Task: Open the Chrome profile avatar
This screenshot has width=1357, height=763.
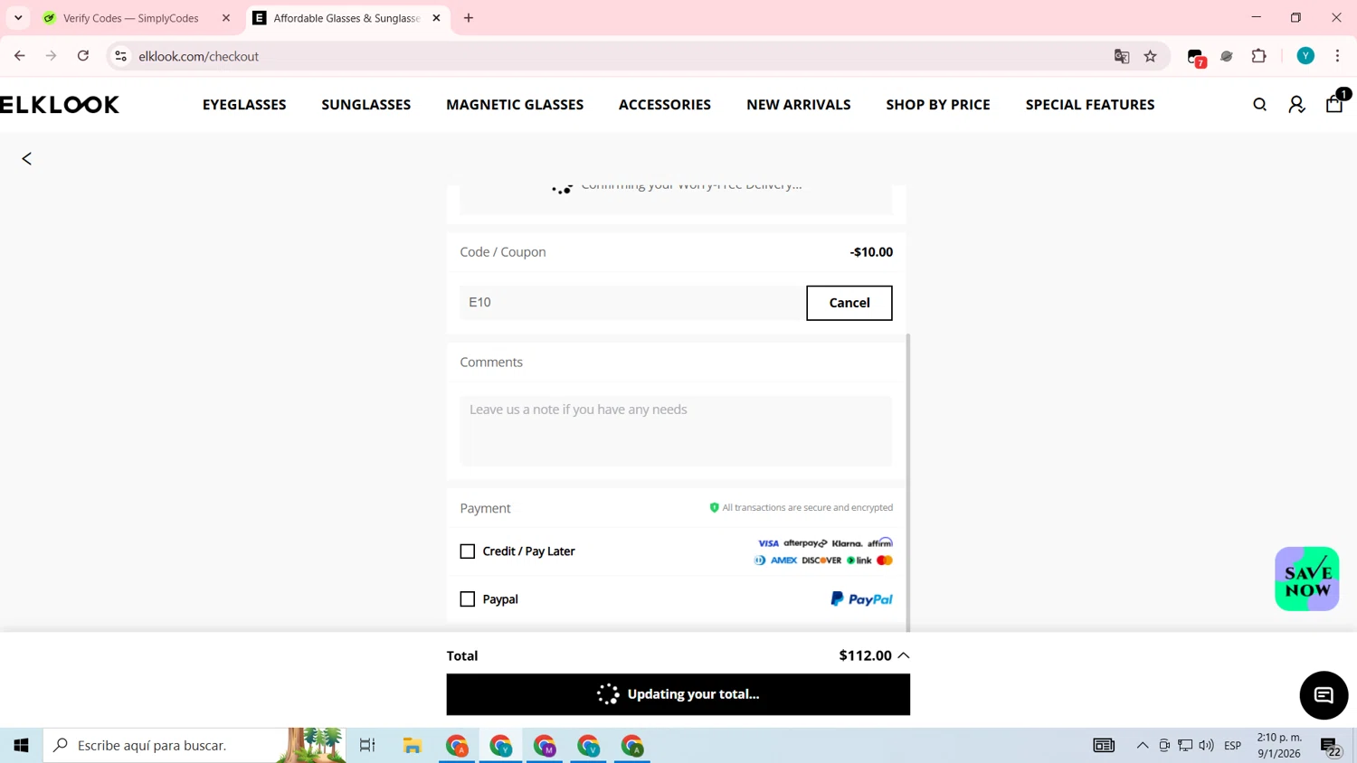Action: [1305, 56]
